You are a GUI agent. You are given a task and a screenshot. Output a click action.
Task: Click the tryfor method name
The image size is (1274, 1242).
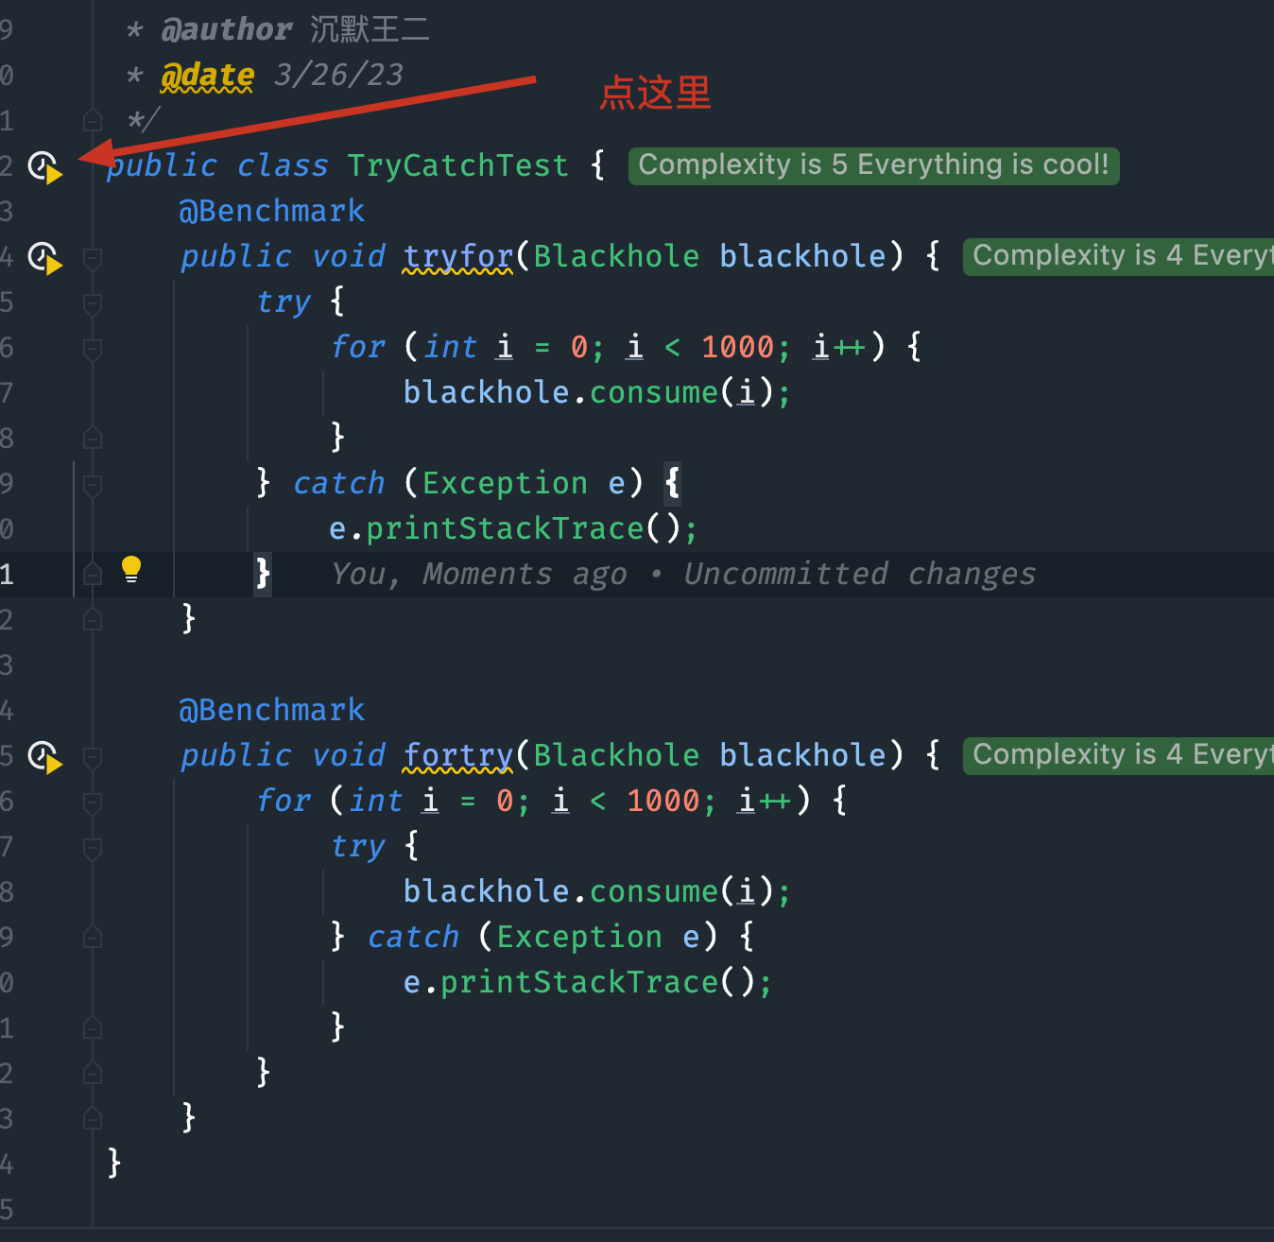[458, 256]
